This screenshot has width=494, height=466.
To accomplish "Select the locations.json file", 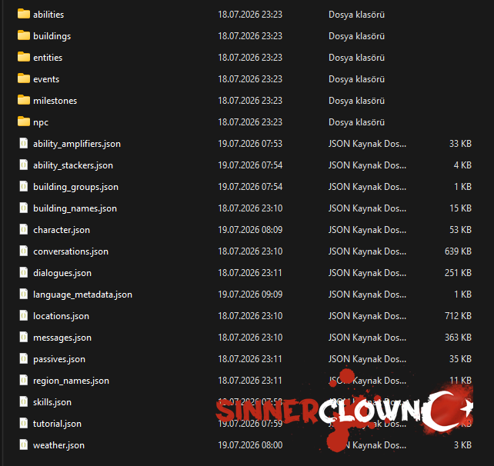I will 61,316.
